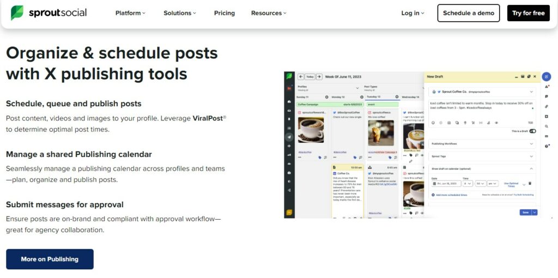
Task: Open the Publishing paper plane icon
Action: [289, 137]
